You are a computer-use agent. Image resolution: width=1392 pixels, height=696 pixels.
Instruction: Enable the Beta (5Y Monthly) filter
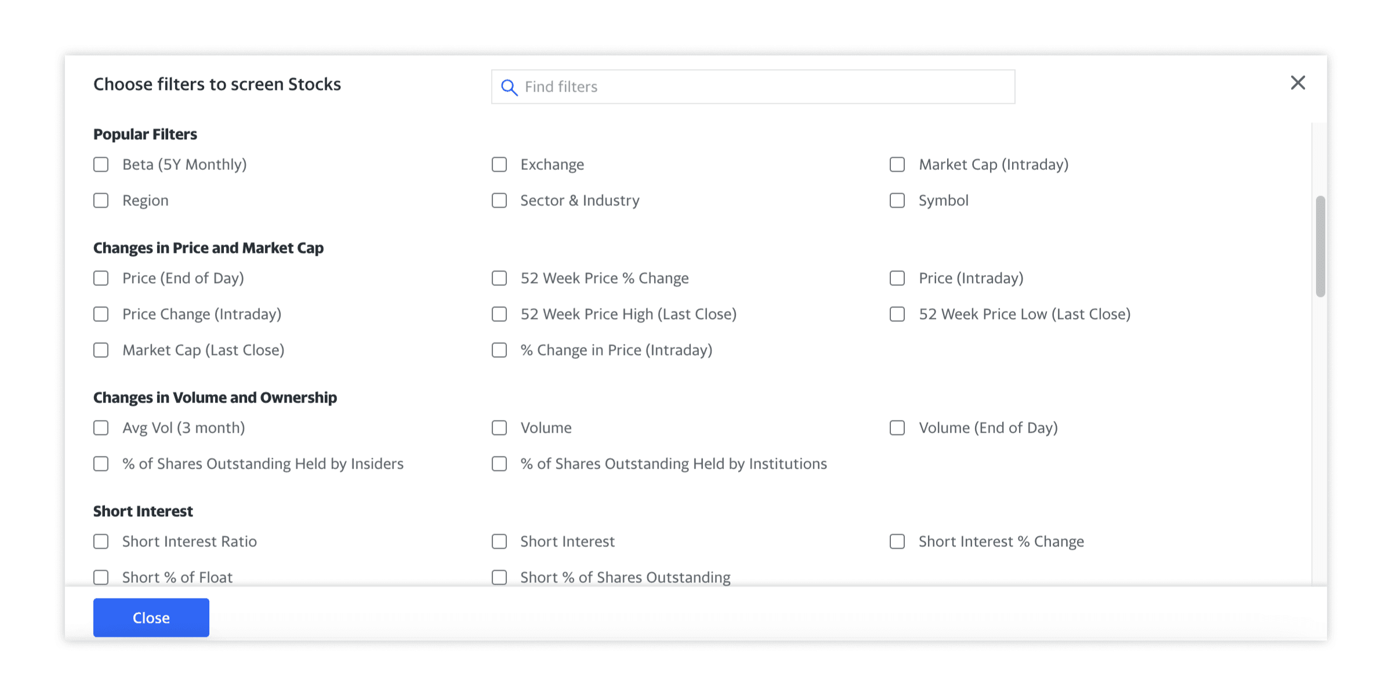tap(101, 165)
